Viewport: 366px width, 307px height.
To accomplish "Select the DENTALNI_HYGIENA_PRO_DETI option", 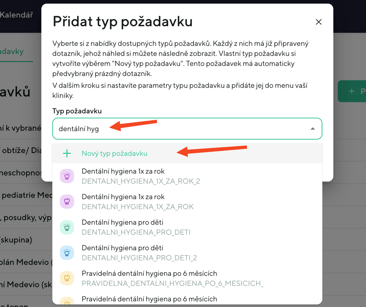I will [x=136, y=227].
